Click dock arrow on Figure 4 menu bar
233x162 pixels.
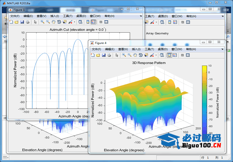[222, 49]
